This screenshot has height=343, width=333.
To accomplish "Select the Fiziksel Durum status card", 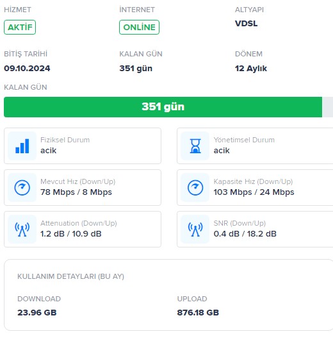I will 83,146.
